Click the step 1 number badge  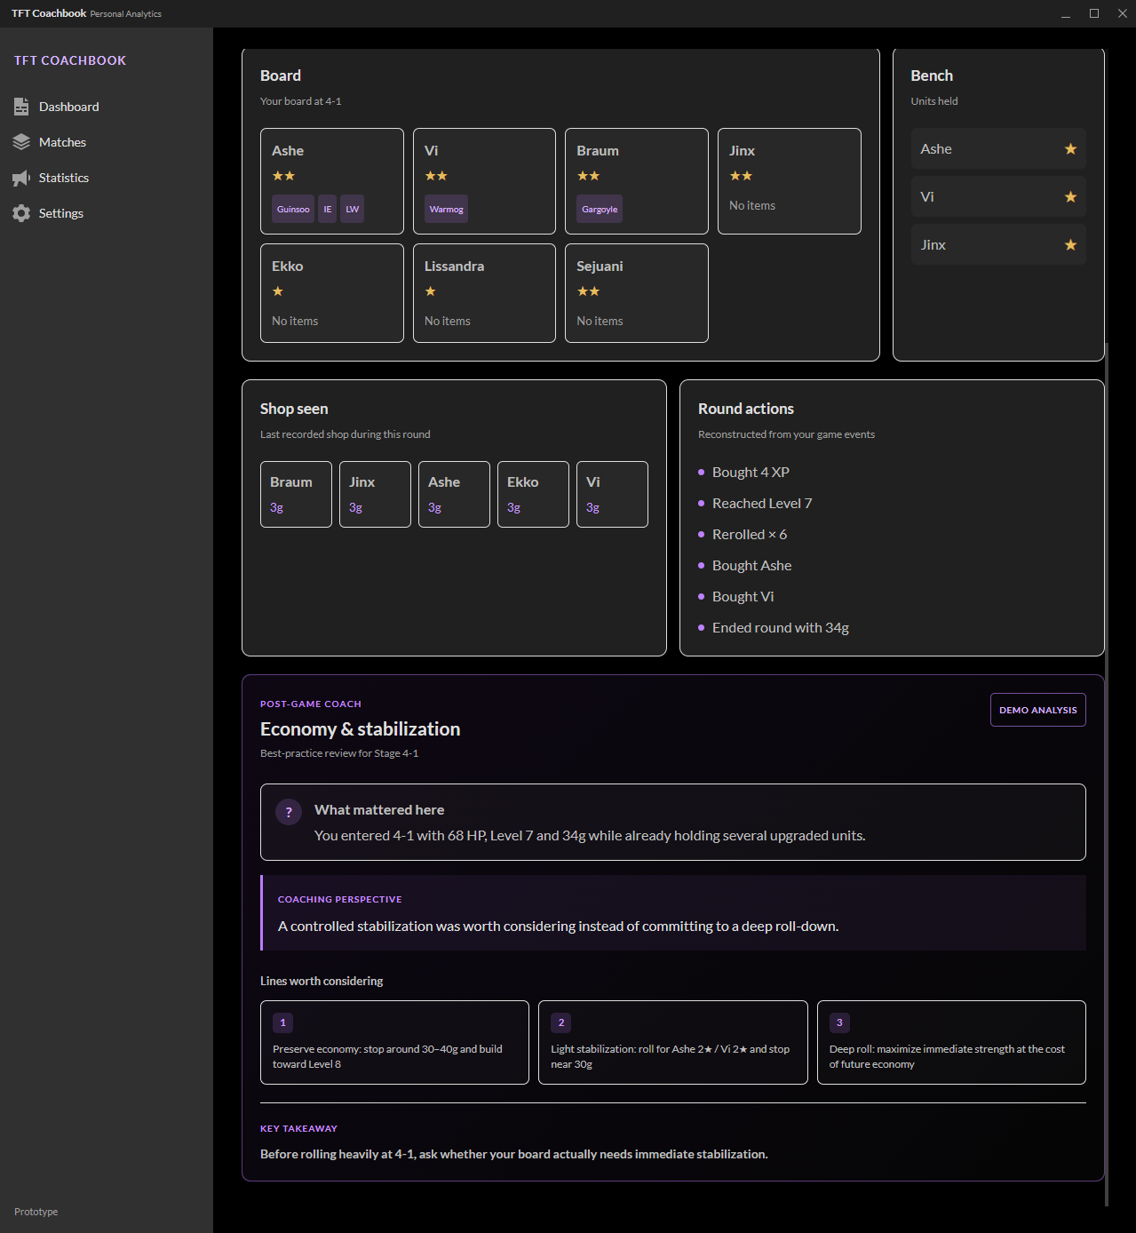pos(282,1022)
